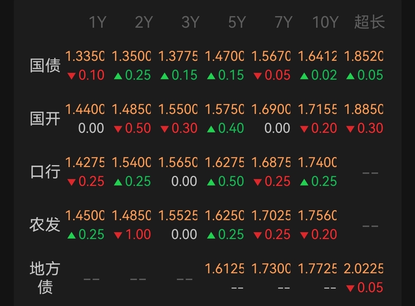Click the 农发 row label

45,225
